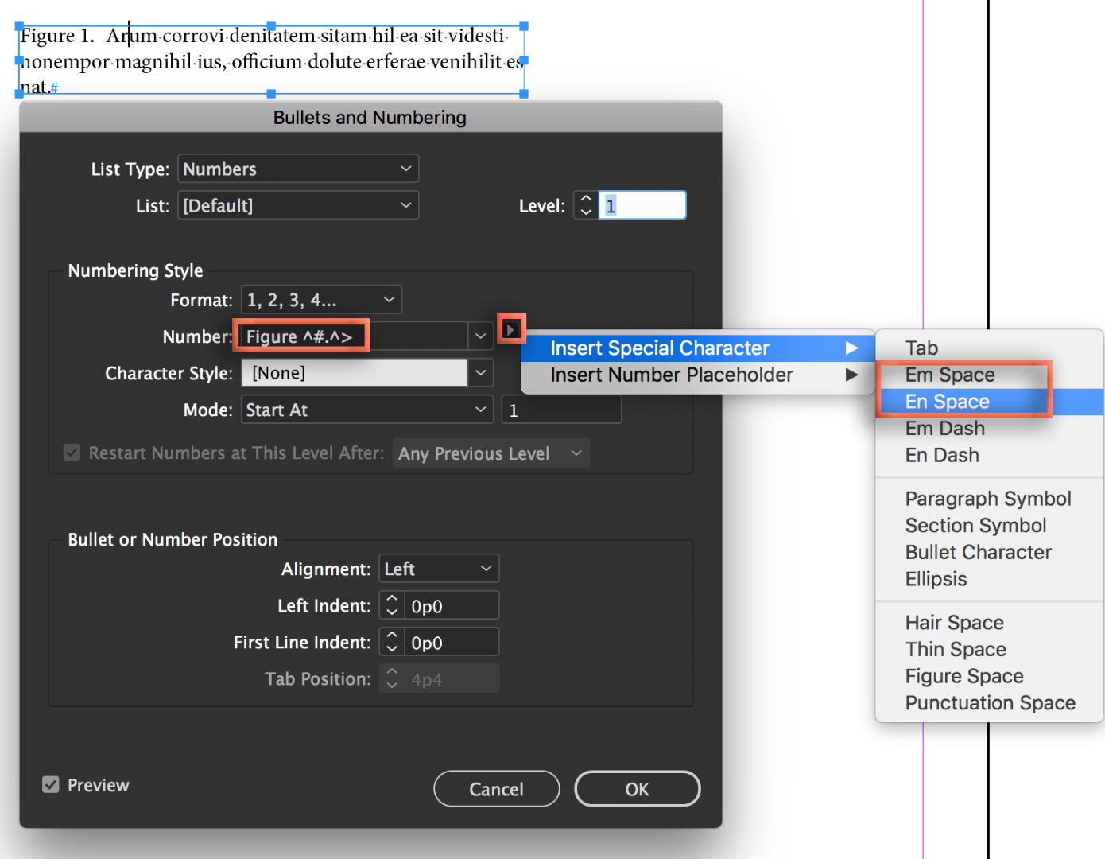Click the Tab Position stepper arrows
This screenshot has height=859, width=1105.
click(x=392, y=678)
